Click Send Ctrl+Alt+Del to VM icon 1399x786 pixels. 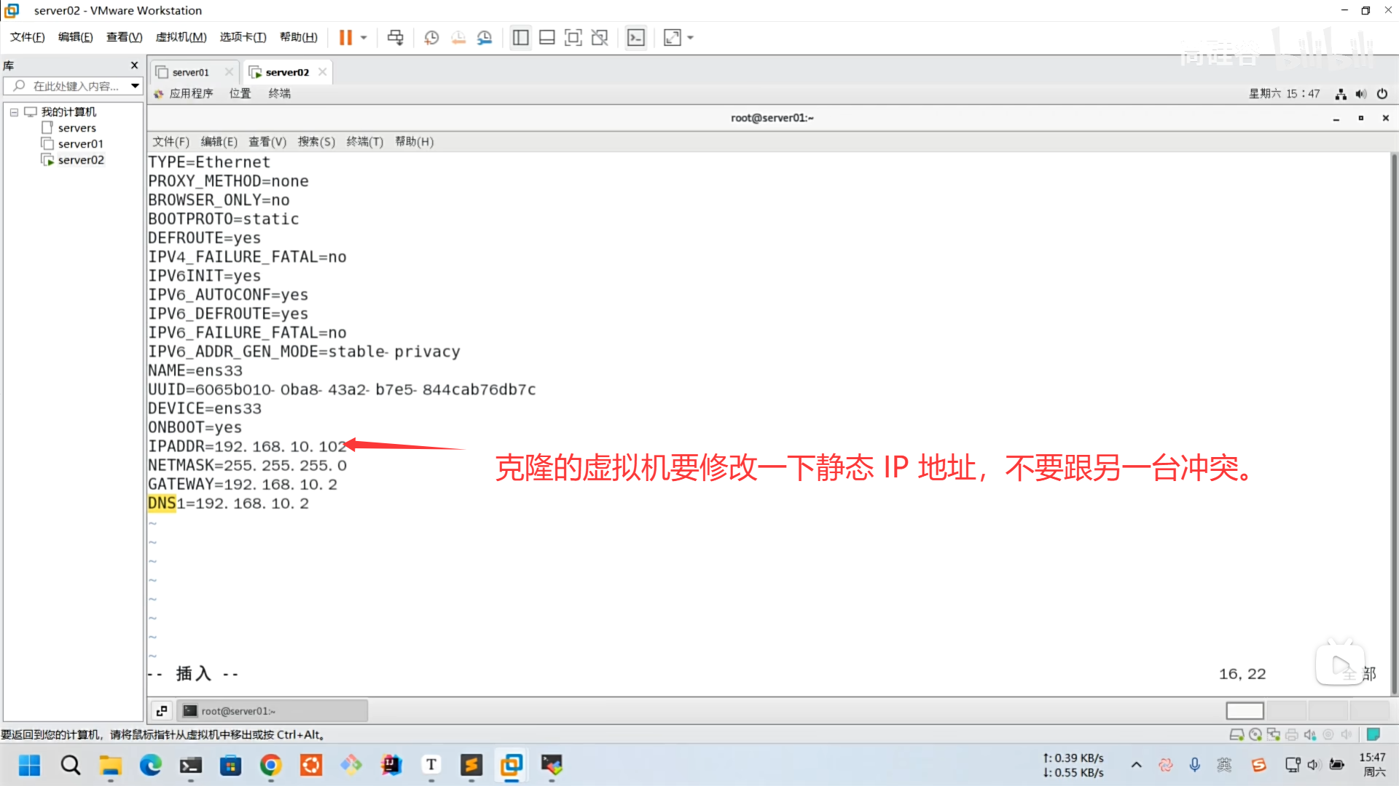tap(395, 37)
